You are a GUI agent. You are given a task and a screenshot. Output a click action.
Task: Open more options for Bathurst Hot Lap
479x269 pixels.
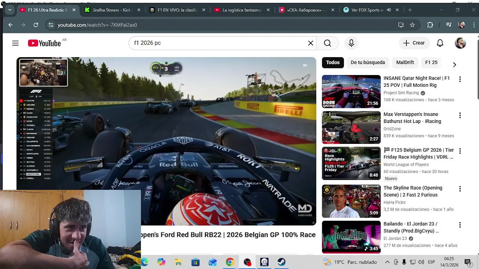click(460, 115)
